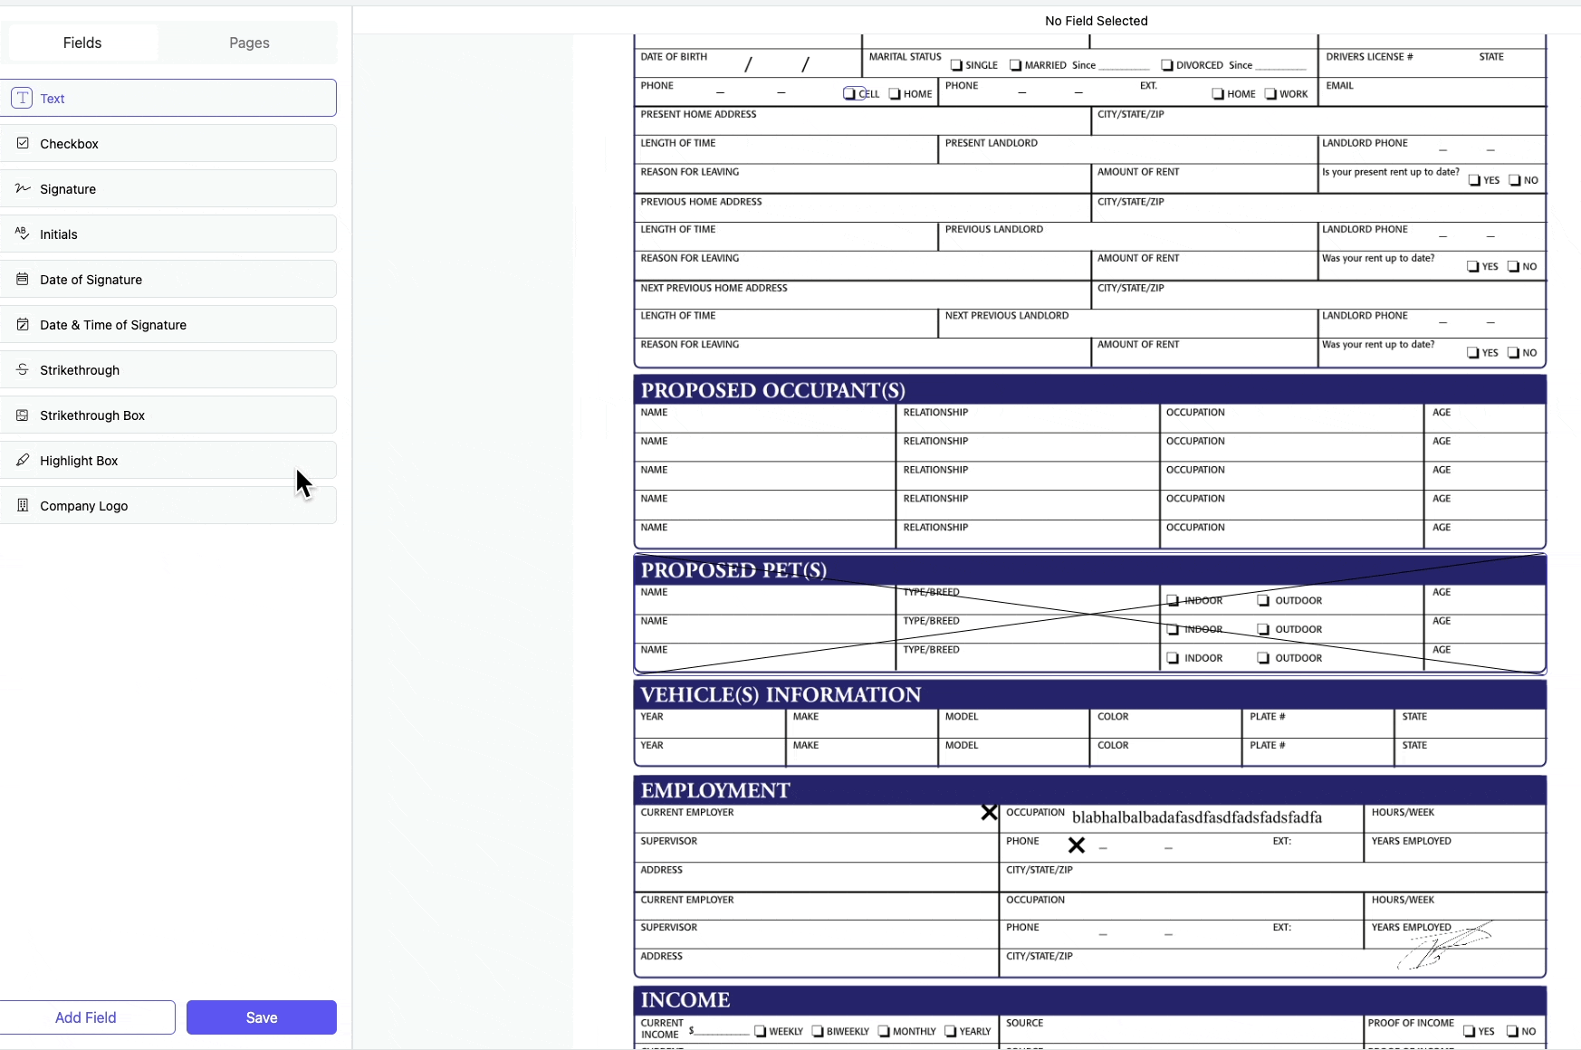Click the Date of Signature calendar icon
Screen dimensions: 1581x1050
[x=23, y=279]
